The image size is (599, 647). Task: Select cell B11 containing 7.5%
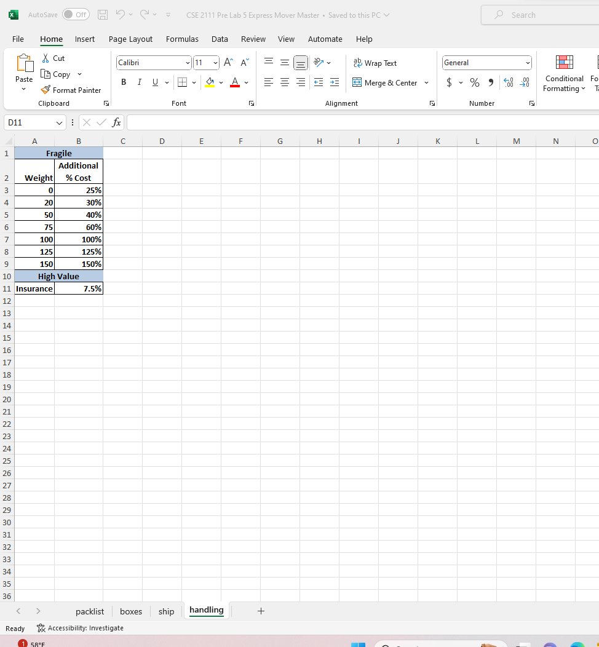[78, 288]
